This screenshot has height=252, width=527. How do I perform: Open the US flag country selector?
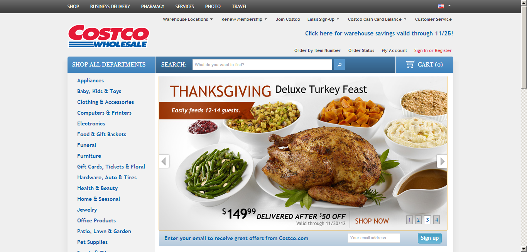[x=444, y=6]
